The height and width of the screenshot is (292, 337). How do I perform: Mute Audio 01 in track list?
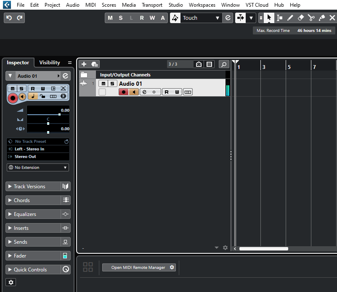click(x=103, y=84)
